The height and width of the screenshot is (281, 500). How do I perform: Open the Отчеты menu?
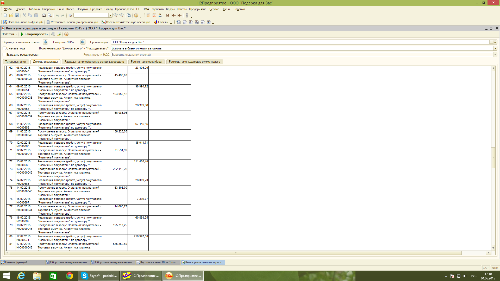coord(182,9)
